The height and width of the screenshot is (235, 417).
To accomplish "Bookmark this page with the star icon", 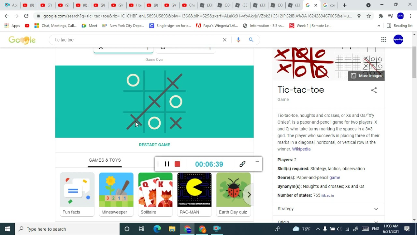I will pyautogui.click(x=369, y=16).
